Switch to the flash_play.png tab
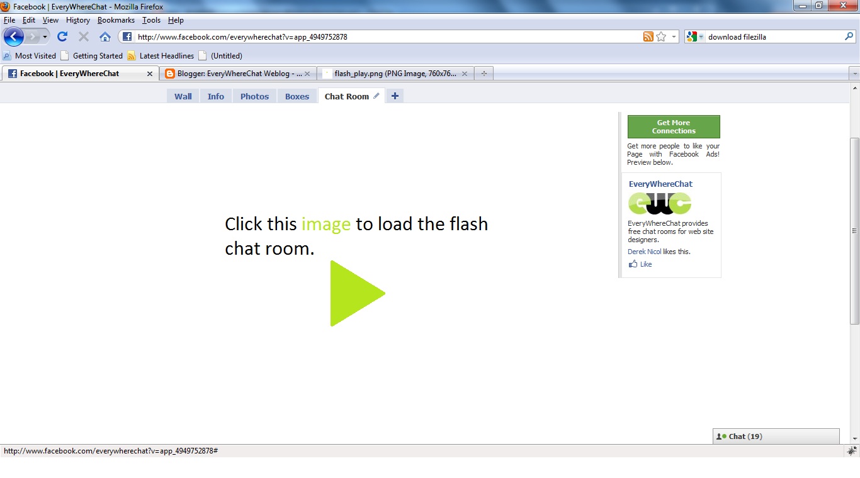 [x=395, y=74]
